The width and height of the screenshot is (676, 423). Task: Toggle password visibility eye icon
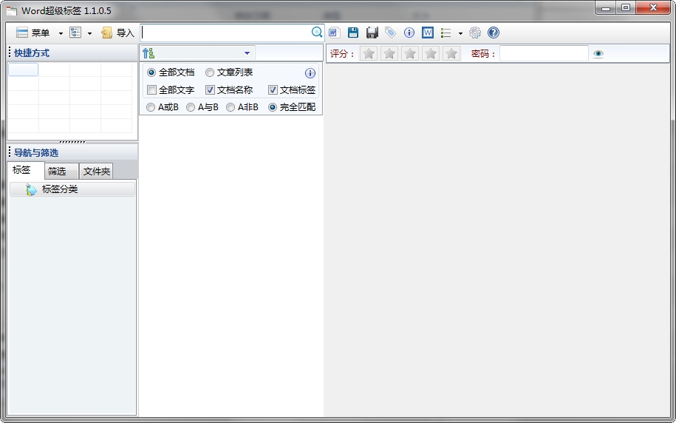coord(598,54)
